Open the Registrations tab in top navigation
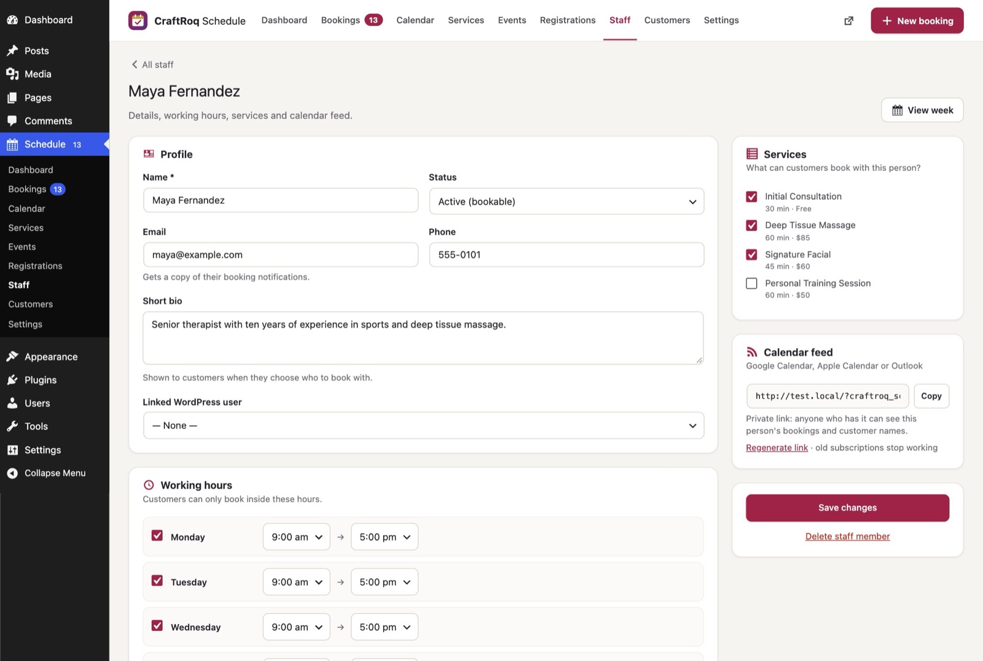Viewport: 983px width, 661px height. [x=568, y=20]
